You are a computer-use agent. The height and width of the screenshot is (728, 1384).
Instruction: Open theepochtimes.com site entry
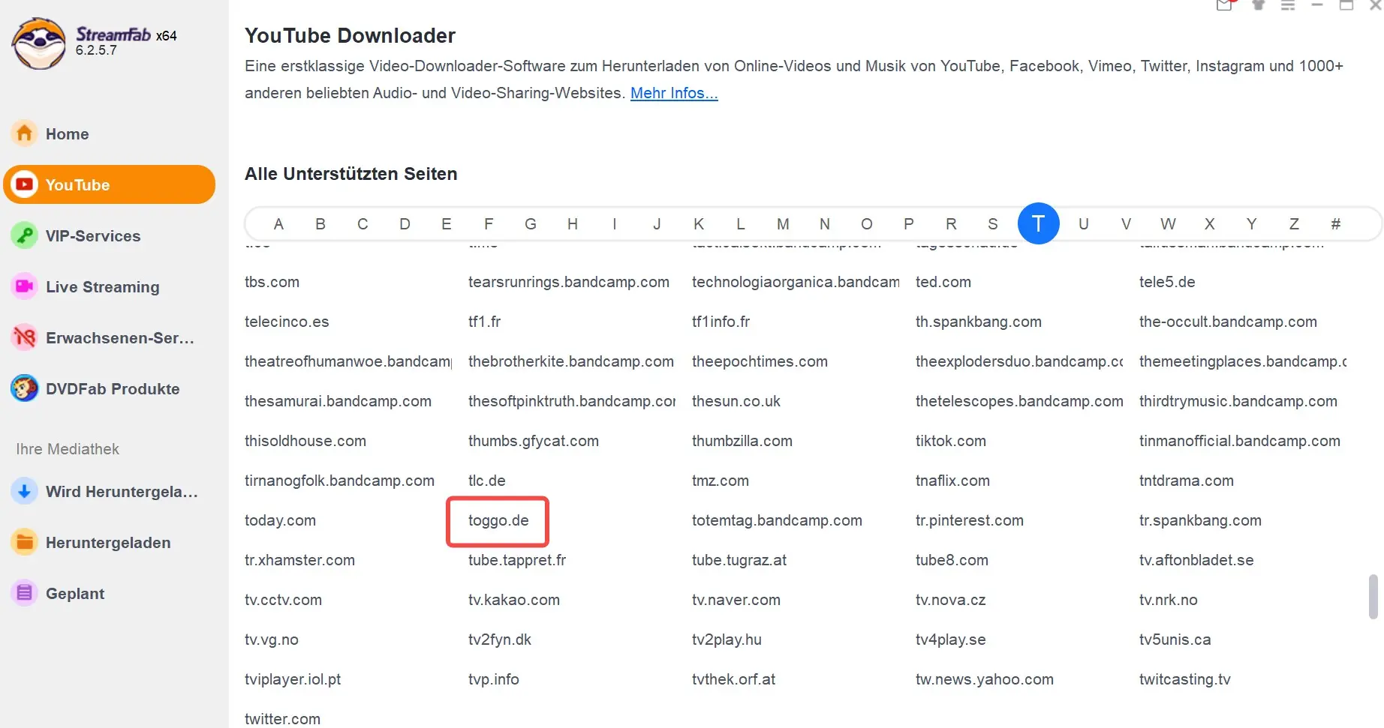(x=760, y=361)
